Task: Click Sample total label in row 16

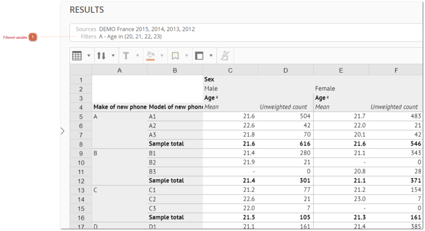Action: coord(166,217)
